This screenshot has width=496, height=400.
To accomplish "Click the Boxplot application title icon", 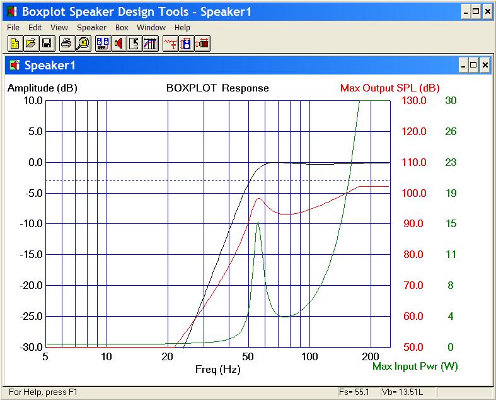I will (x=13, y=12).
